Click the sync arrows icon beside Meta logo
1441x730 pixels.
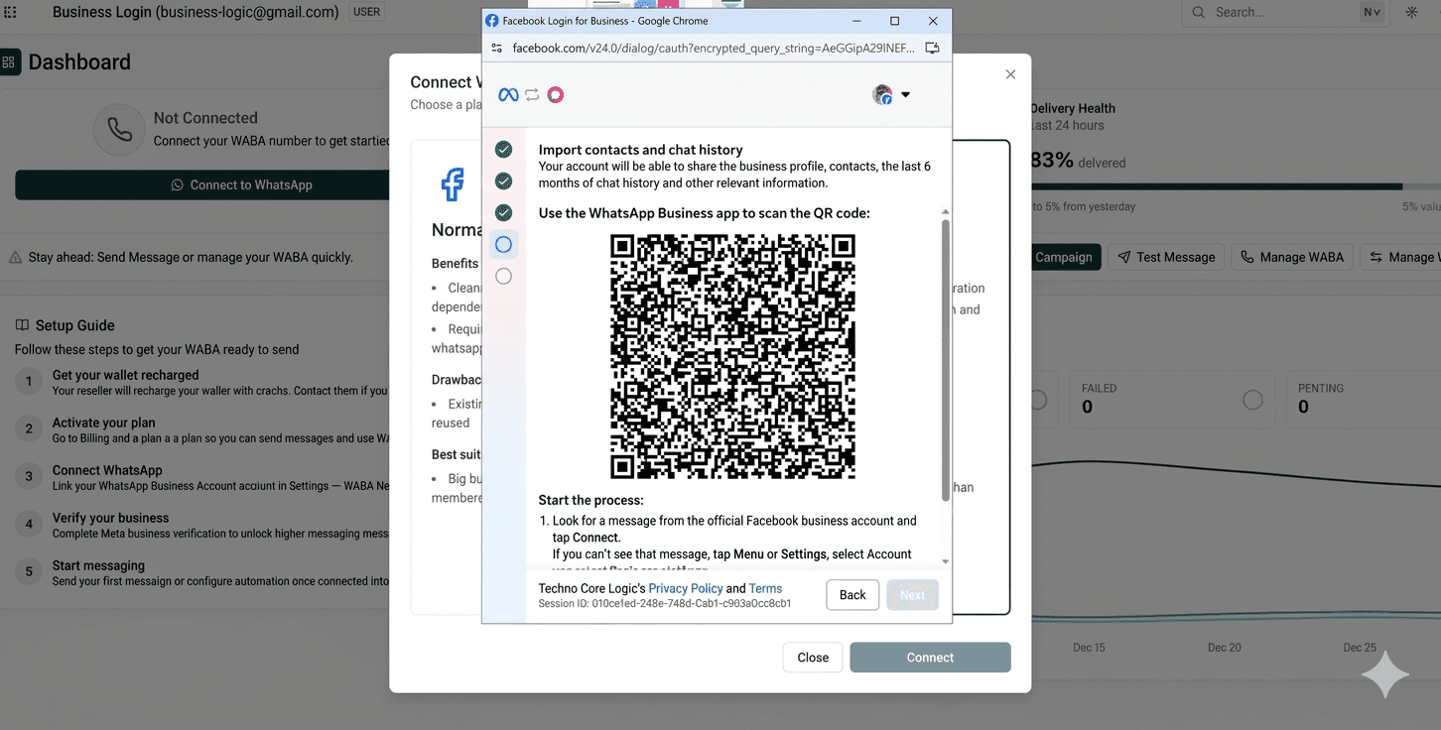click(532, 94)
